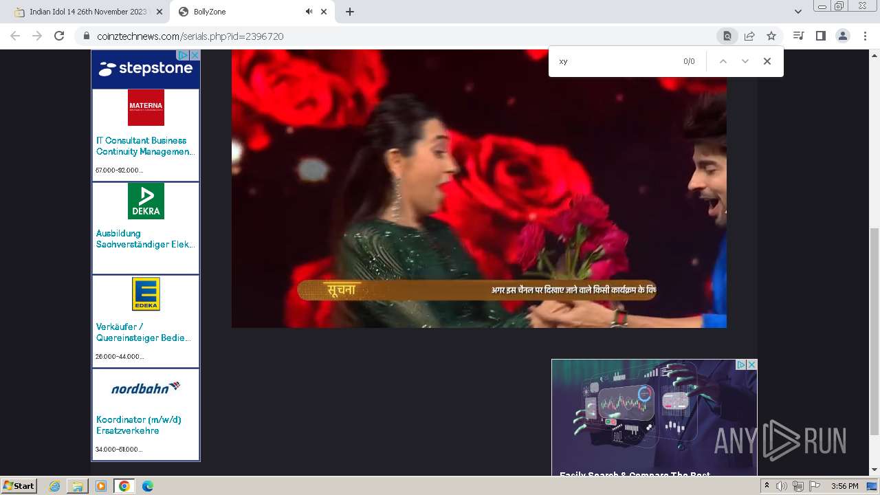Close the BollyZone tab
Image resolution: width=880 pixels, height=495 pixels.
pos(324,12)
